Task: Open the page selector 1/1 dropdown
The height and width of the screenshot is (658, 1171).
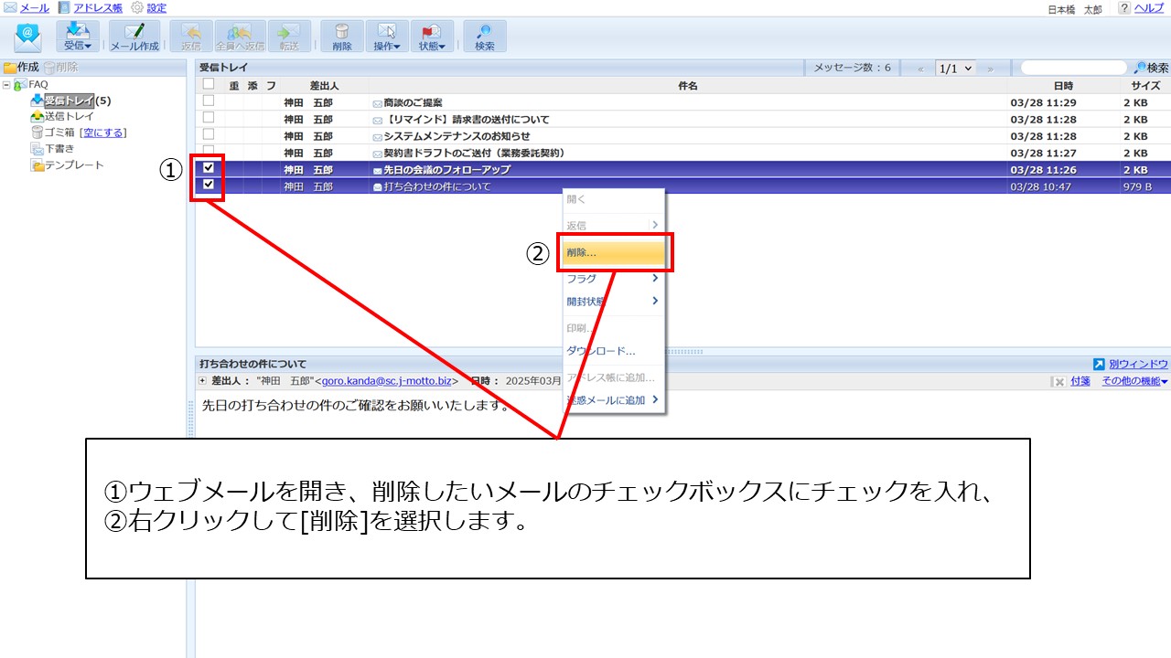Action: click(956, 67)
